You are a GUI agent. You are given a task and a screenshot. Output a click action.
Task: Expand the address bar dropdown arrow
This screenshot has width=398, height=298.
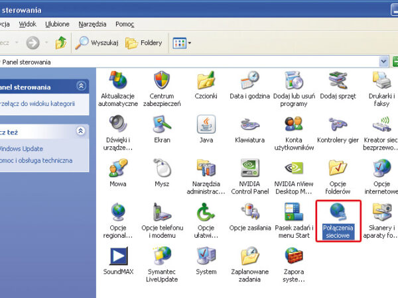383,62
